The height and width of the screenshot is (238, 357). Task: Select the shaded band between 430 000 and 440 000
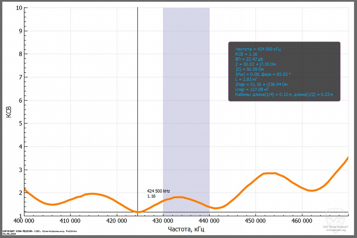(x=186, y=106)
